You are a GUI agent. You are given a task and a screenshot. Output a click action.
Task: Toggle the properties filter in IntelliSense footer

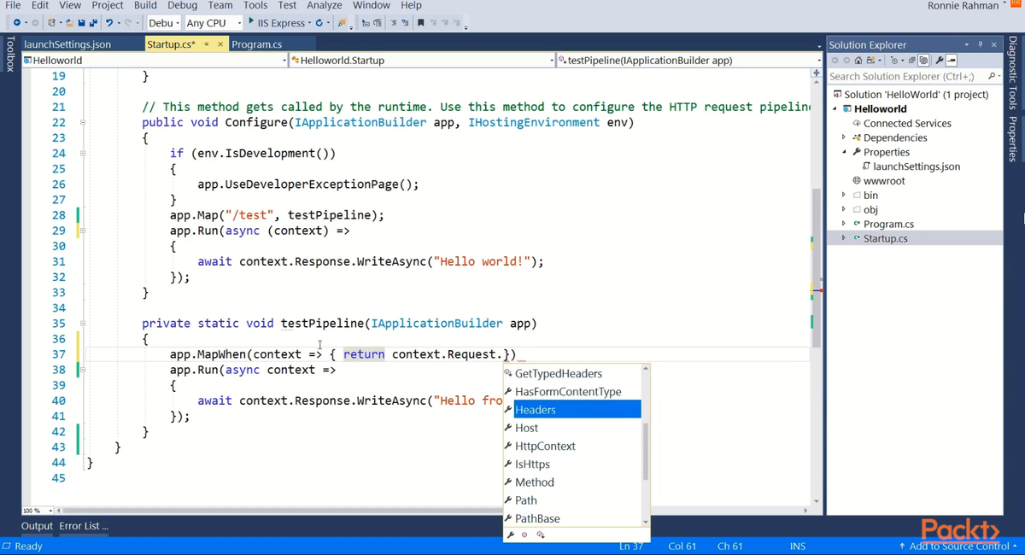pyautogui.click(x=511, y=535)
